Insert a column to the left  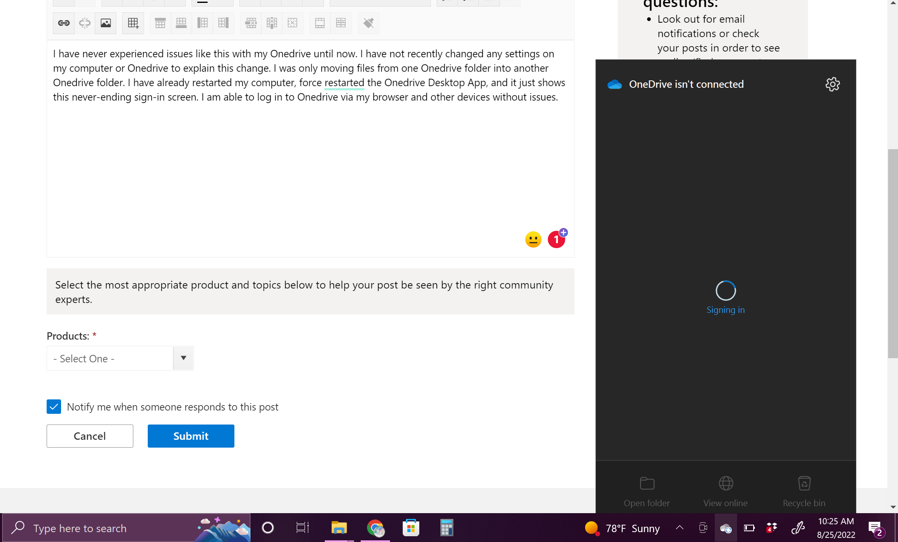pyautogui.click(x=203, y=23)
